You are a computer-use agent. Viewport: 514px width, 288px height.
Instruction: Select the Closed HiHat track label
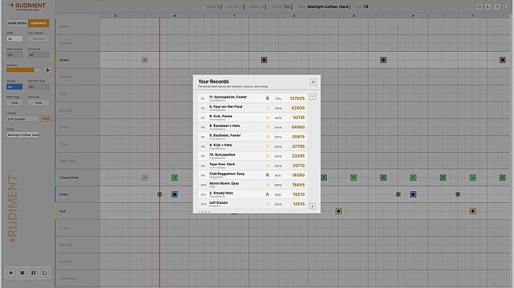(69, 178)
